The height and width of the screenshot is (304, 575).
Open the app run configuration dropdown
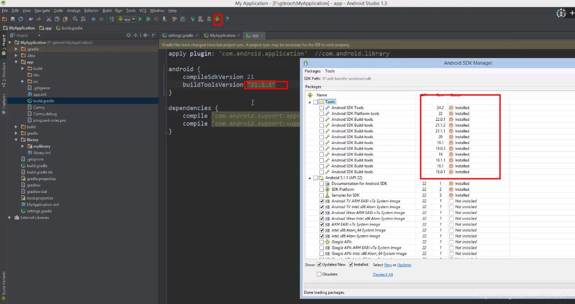coord(132,19)
